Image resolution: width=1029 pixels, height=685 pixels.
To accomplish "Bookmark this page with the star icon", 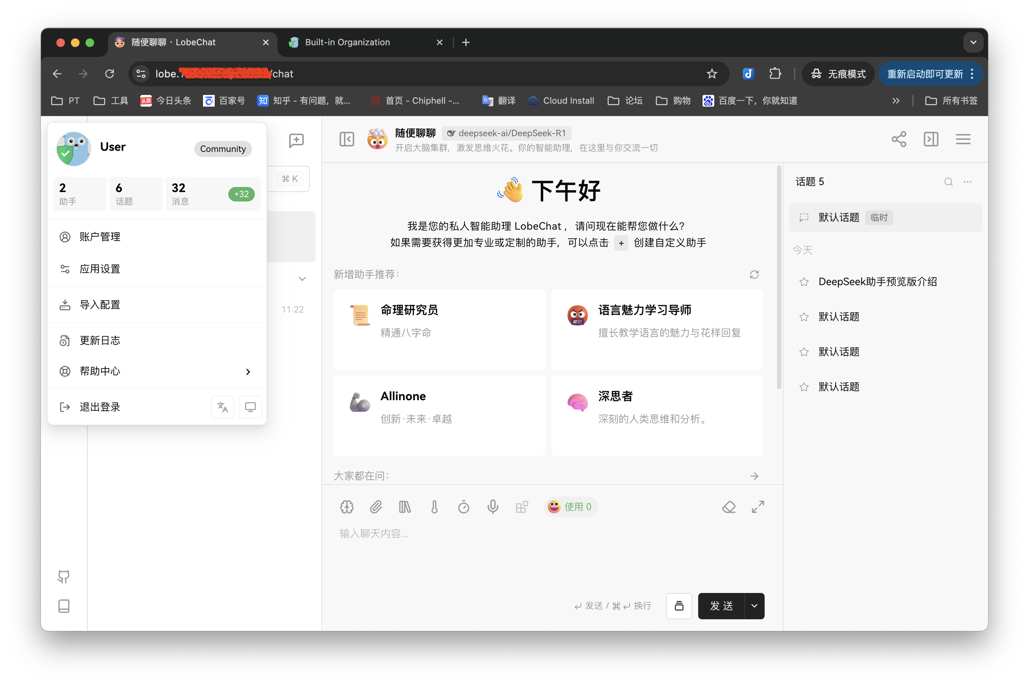I will point(711,73).
